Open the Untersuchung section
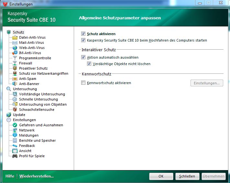 pyautogui.click(x=25, y=89)
